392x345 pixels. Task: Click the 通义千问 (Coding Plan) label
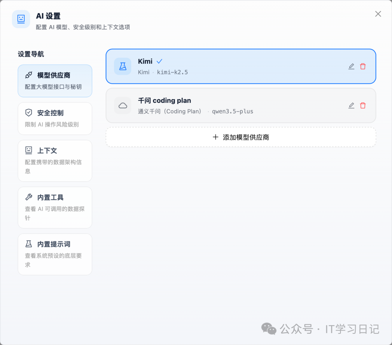170,111
